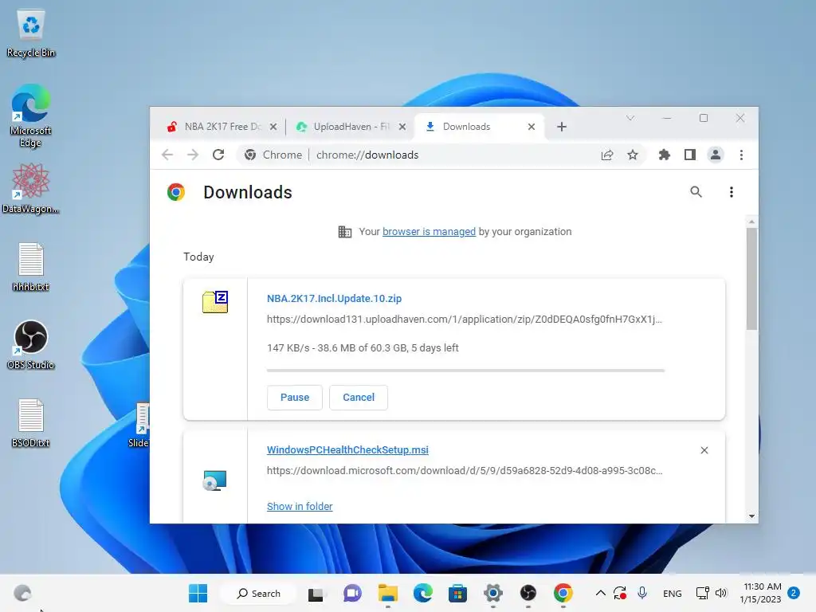Click the zip file icon for NBA.2K17 download
This screenshot has height=612, width=816.
pyautogui.click(x=215, y=302)
